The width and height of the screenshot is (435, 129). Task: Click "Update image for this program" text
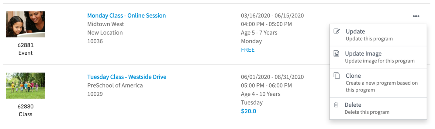click(380, 61)
